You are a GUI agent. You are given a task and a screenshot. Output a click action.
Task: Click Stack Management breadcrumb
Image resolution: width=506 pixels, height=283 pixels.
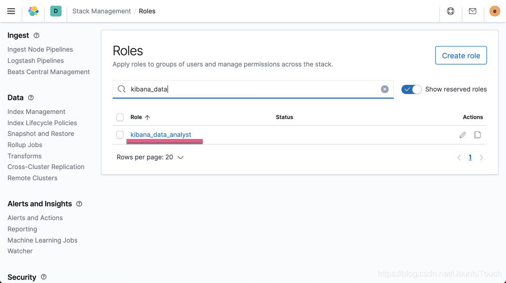pos(101,11)
